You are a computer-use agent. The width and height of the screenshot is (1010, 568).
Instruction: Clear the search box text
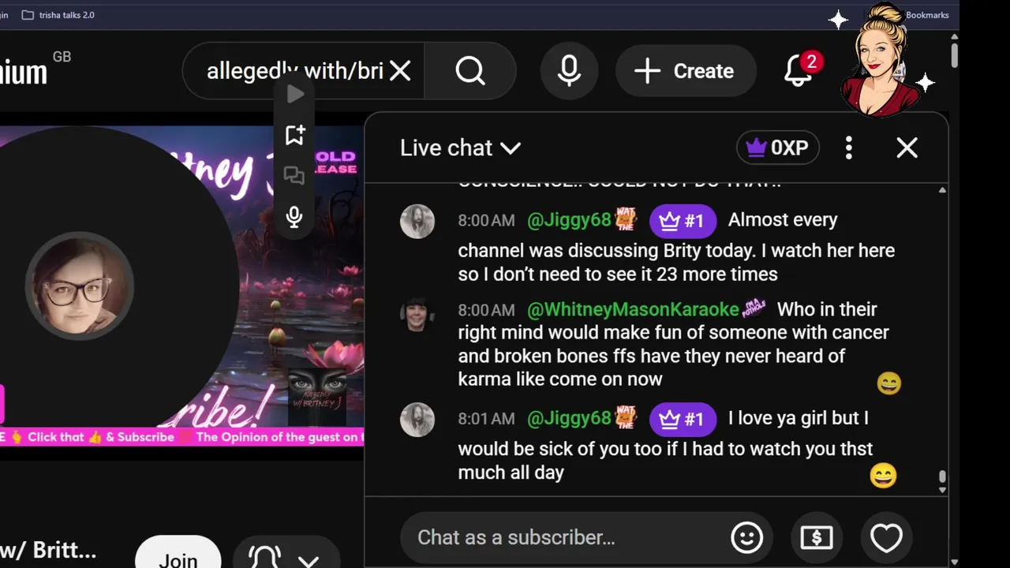(x=400, y=71)
